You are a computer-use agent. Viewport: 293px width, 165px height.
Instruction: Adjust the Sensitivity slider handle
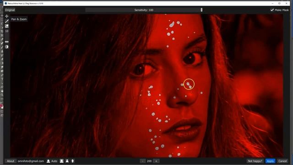(201, 10)
